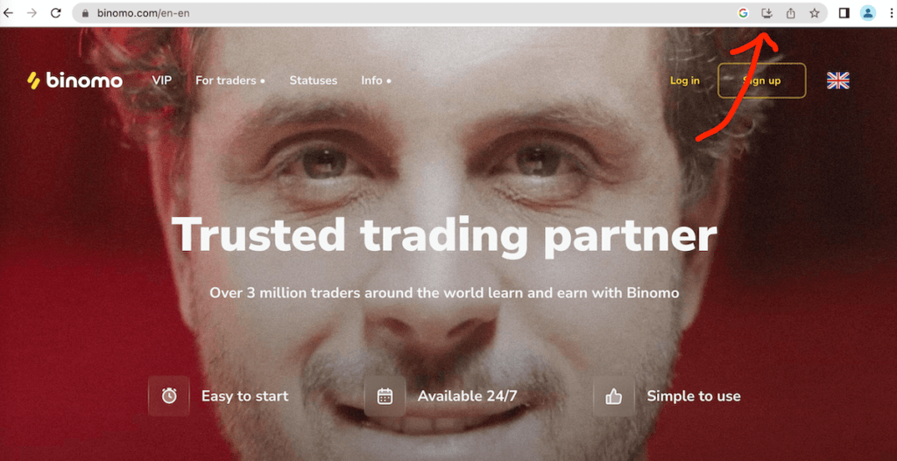897x461 pixels.
Task: Open the VIP page
Action: click(x=162, y=80)
